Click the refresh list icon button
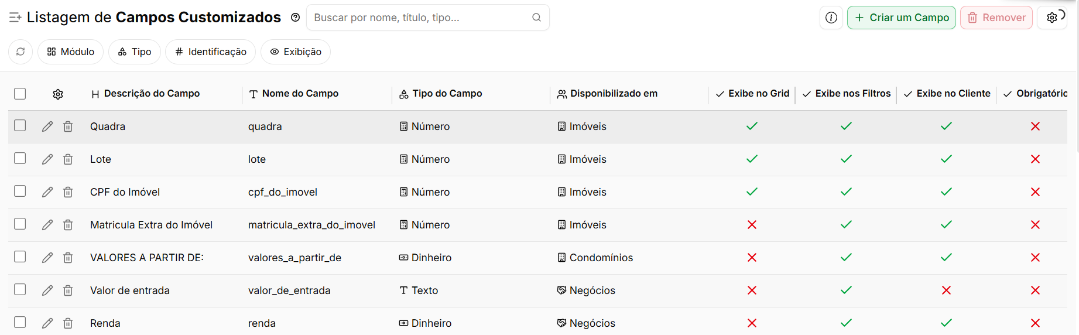Image resolution: width=1079 pixels, height=335 pixels. 20,52
